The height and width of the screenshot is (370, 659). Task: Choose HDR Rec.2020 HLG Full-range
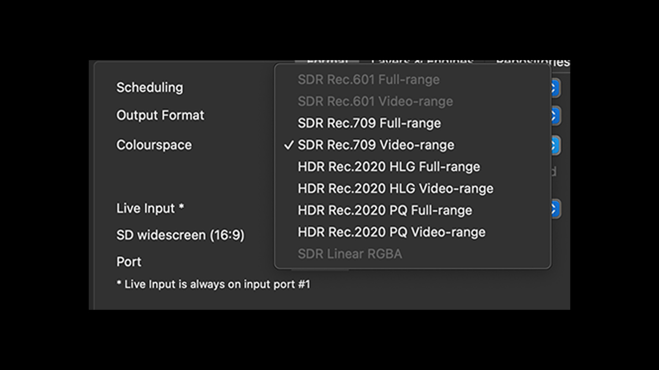click(x=389, y=167)
